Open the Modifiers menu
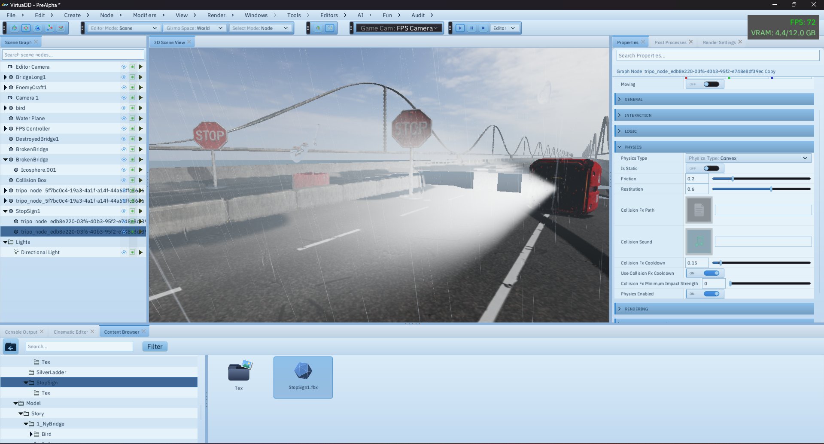Screen dimensions: 824x444 (145, 15)
